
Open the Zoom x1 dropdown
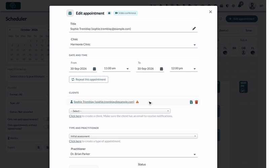[229, 30]
